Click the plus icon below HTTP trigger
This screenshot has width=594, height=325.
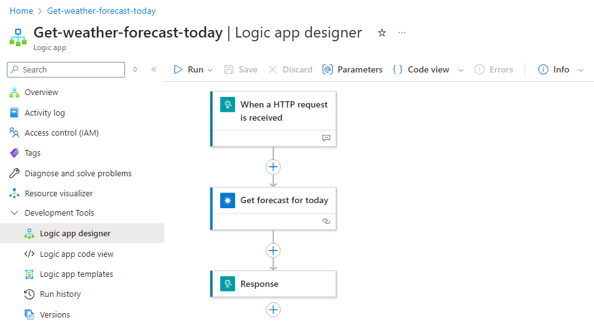pos(273,167)
